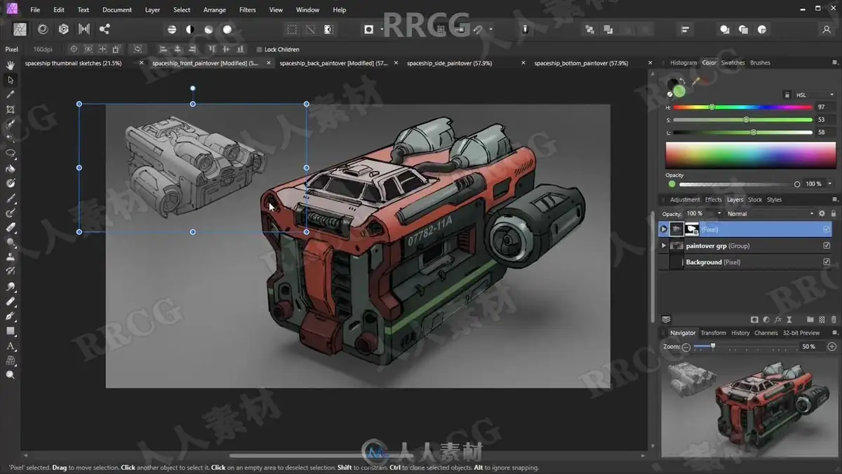This screenshot has width=842, height=474.
Task: Click the color spectrum gradient box
Action: pos(750,155)
